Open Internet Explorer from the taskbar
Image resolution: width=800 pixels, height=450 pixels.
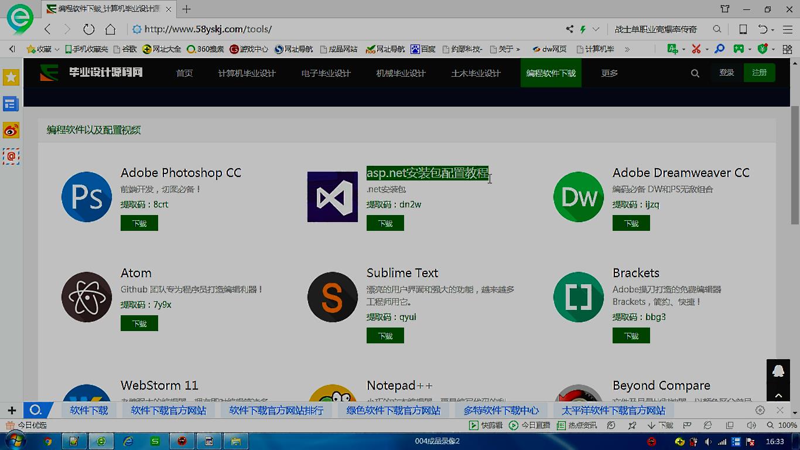point(128,441)
